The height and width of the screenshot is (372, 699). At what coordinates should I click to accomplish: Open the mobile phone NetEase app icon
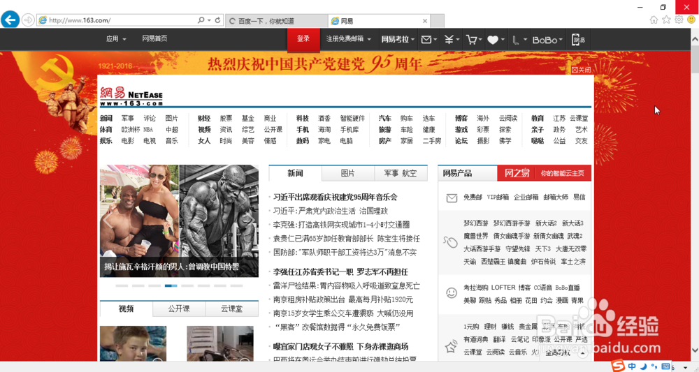pos(578,40)
